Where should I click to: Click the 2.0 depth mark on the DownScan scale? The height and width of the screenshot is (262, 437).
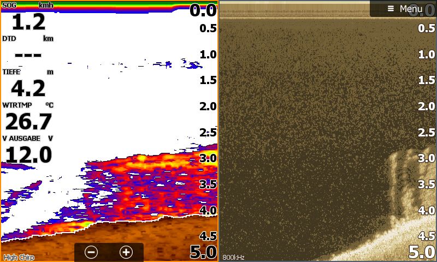(426, 106)
